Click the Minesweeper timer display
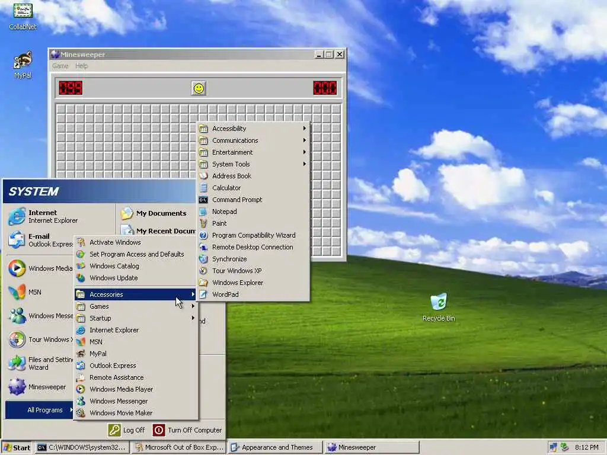This screenshot has height=455, width=607. 325,88
